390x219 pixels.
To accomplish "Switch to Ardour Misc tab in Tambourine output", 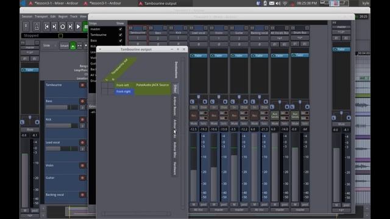I will click(x=175, y=150).
